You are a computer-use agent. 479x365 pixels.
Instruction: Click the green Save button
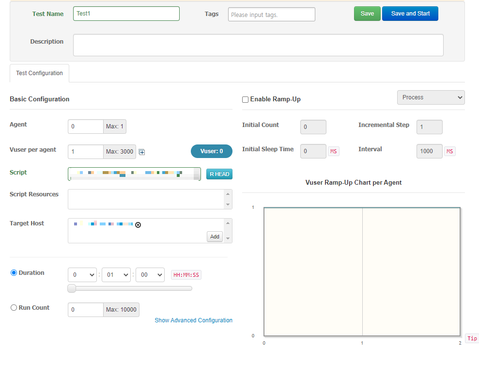click(367, 14)
